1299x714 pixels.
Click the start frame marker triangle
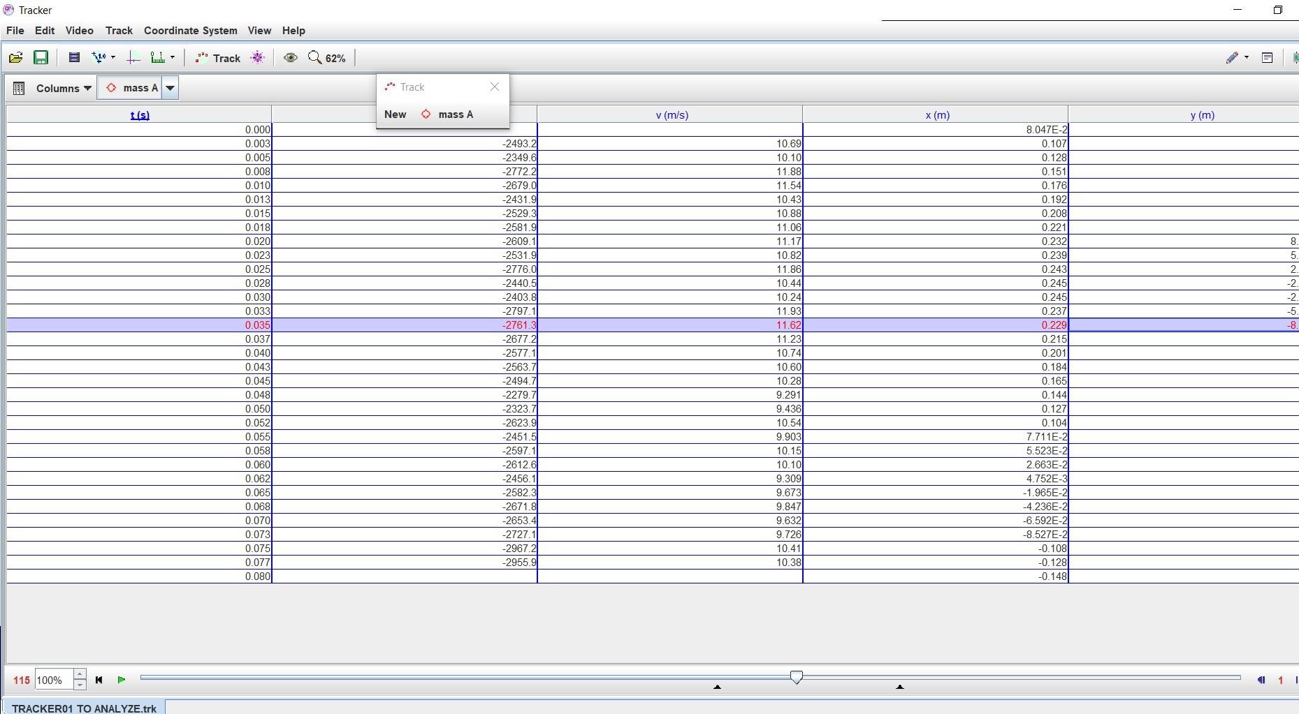[x=717, y=687]
